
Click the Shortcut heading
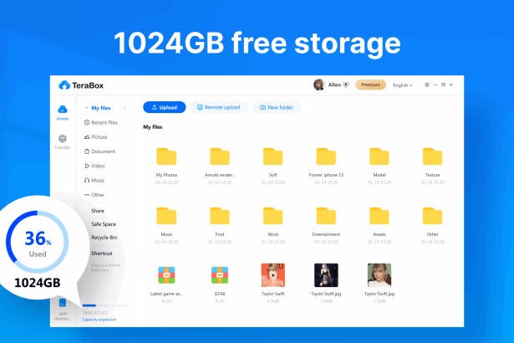102,253
